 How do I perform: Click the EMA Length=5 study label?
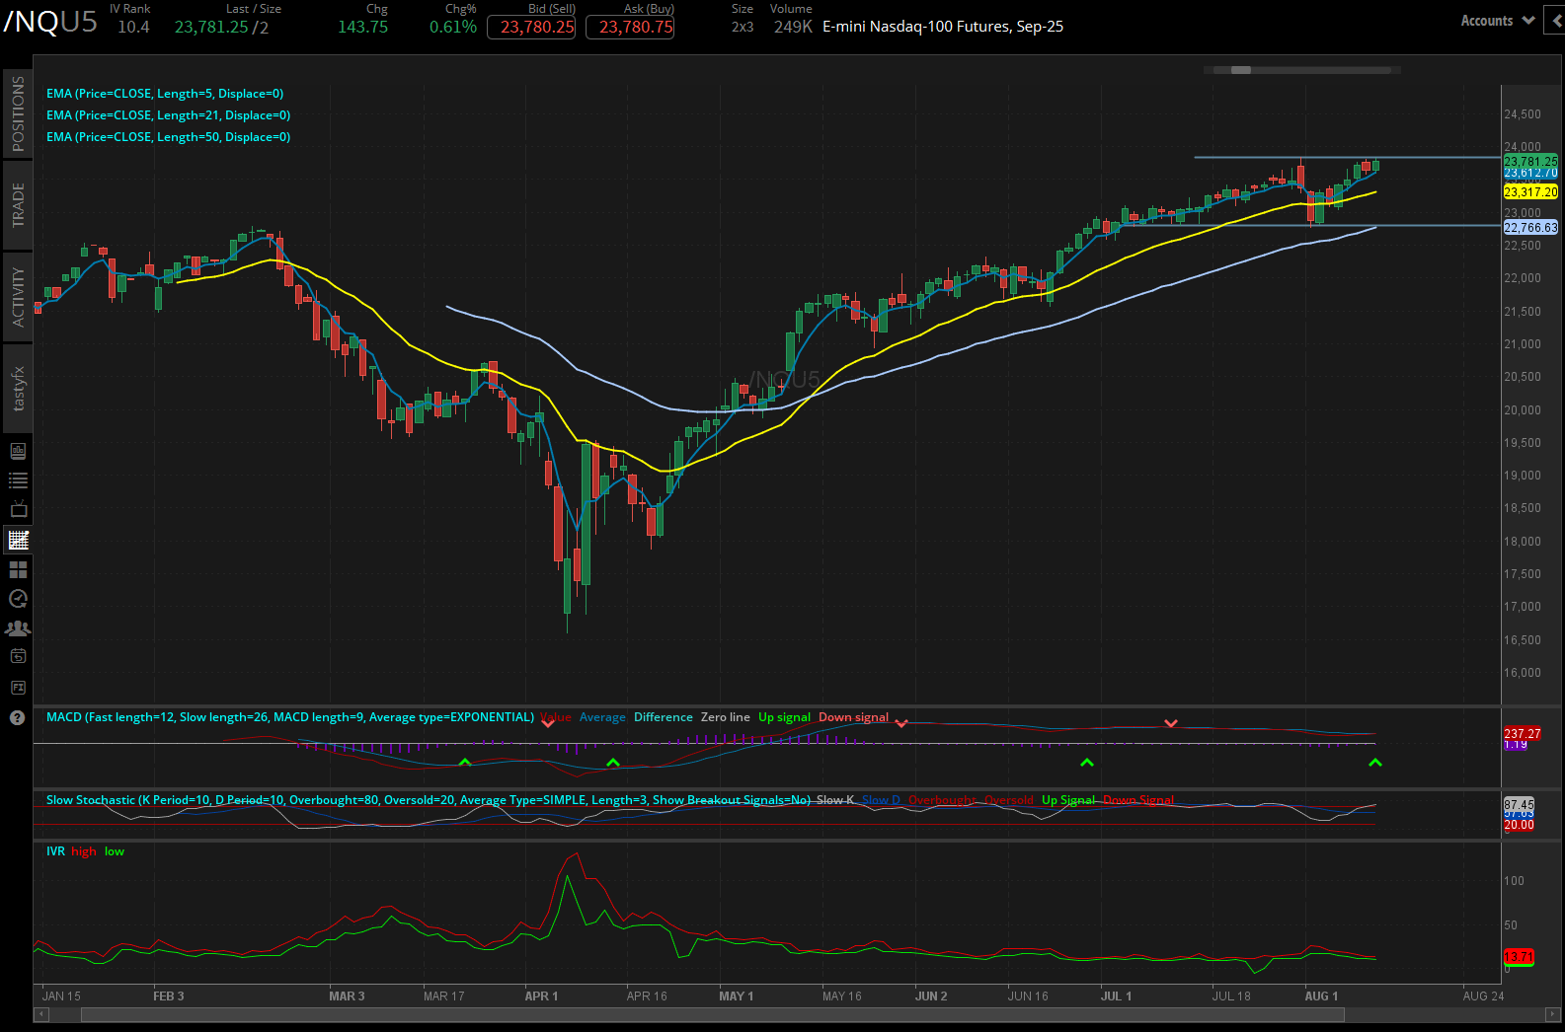tap(165, 94)
